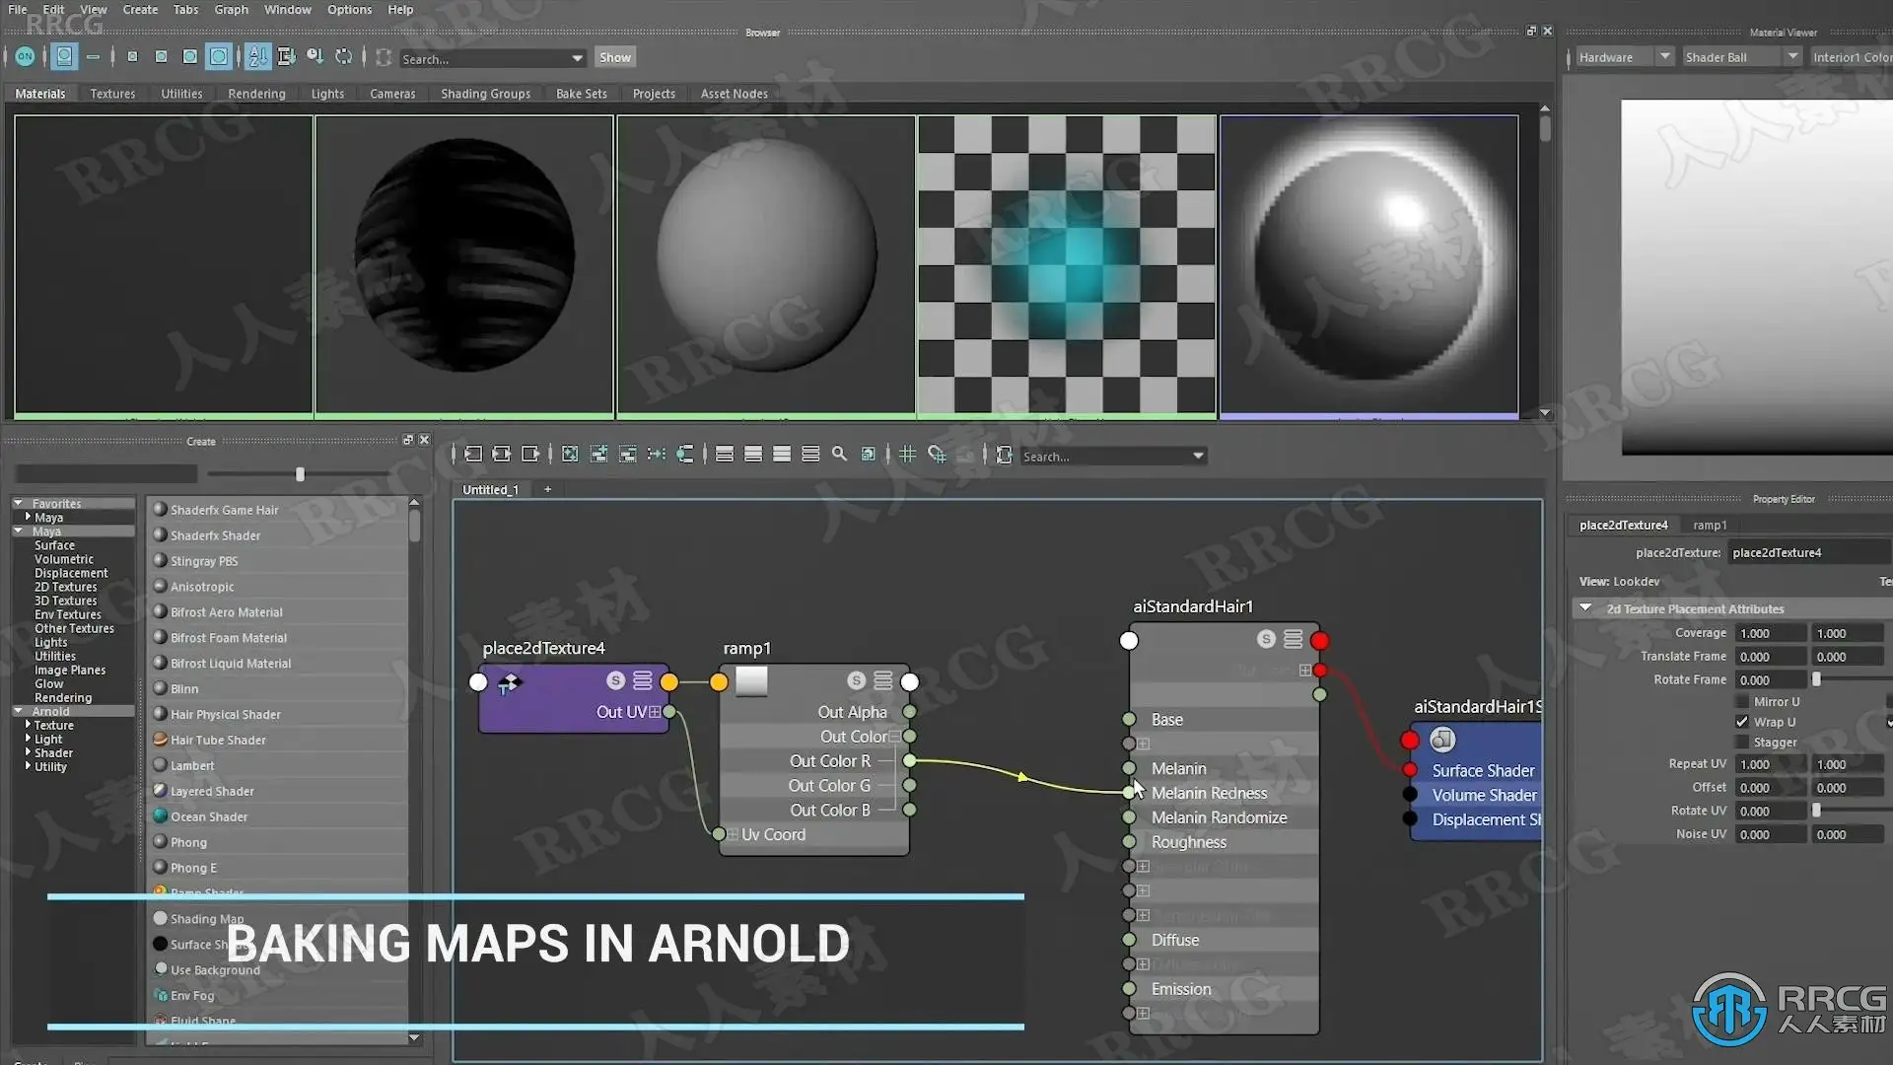Expand the Texture item under Arnold
The height and width of the screenshot is (1065, 1893).
click(x=28, y=725)
